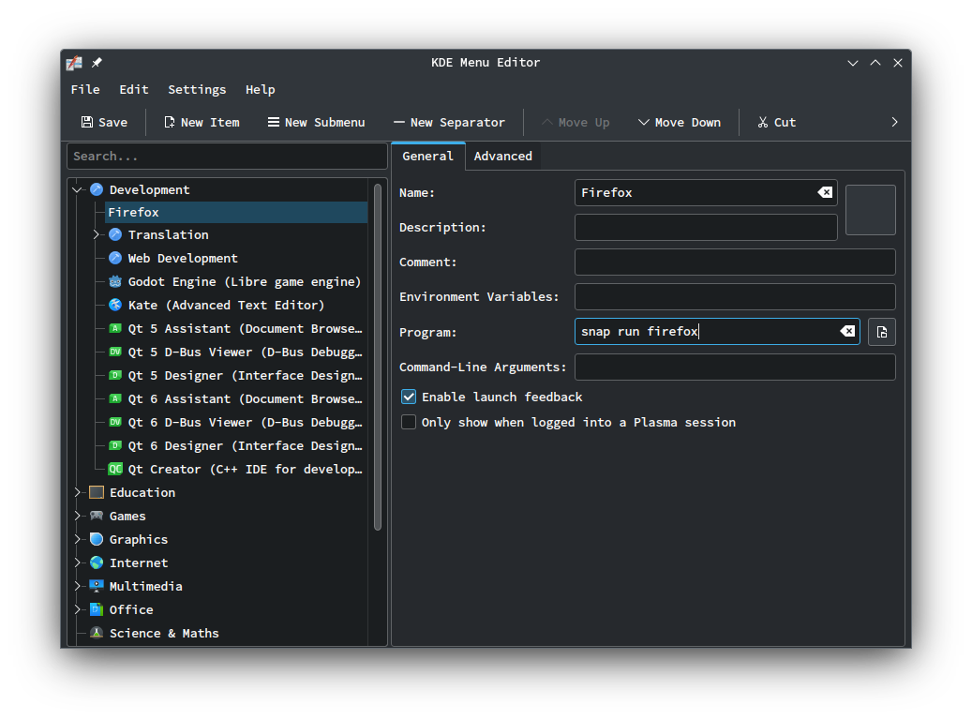Click the Qt 6 Designer icon
Image resolution: width=972 pixels, height=720 pixels.
[x=115, y=446]
